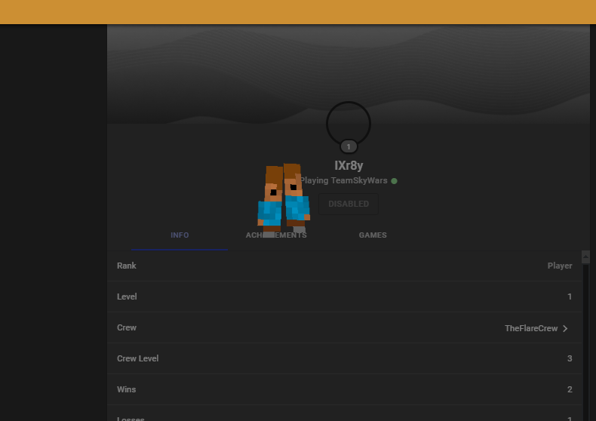Click the scrollbar up arrow
The height and width of the screenshot is (421, 596).
point(585,257)
